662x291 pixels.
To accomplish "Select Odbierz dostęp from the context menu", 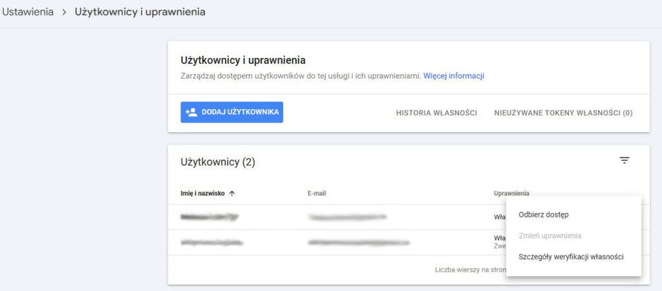I will (543, 214).
